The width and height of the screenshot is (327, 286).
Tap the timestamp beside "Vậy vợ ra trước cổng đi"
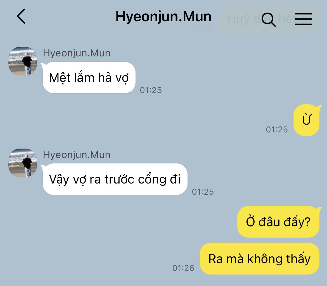(x=203, y=192)
